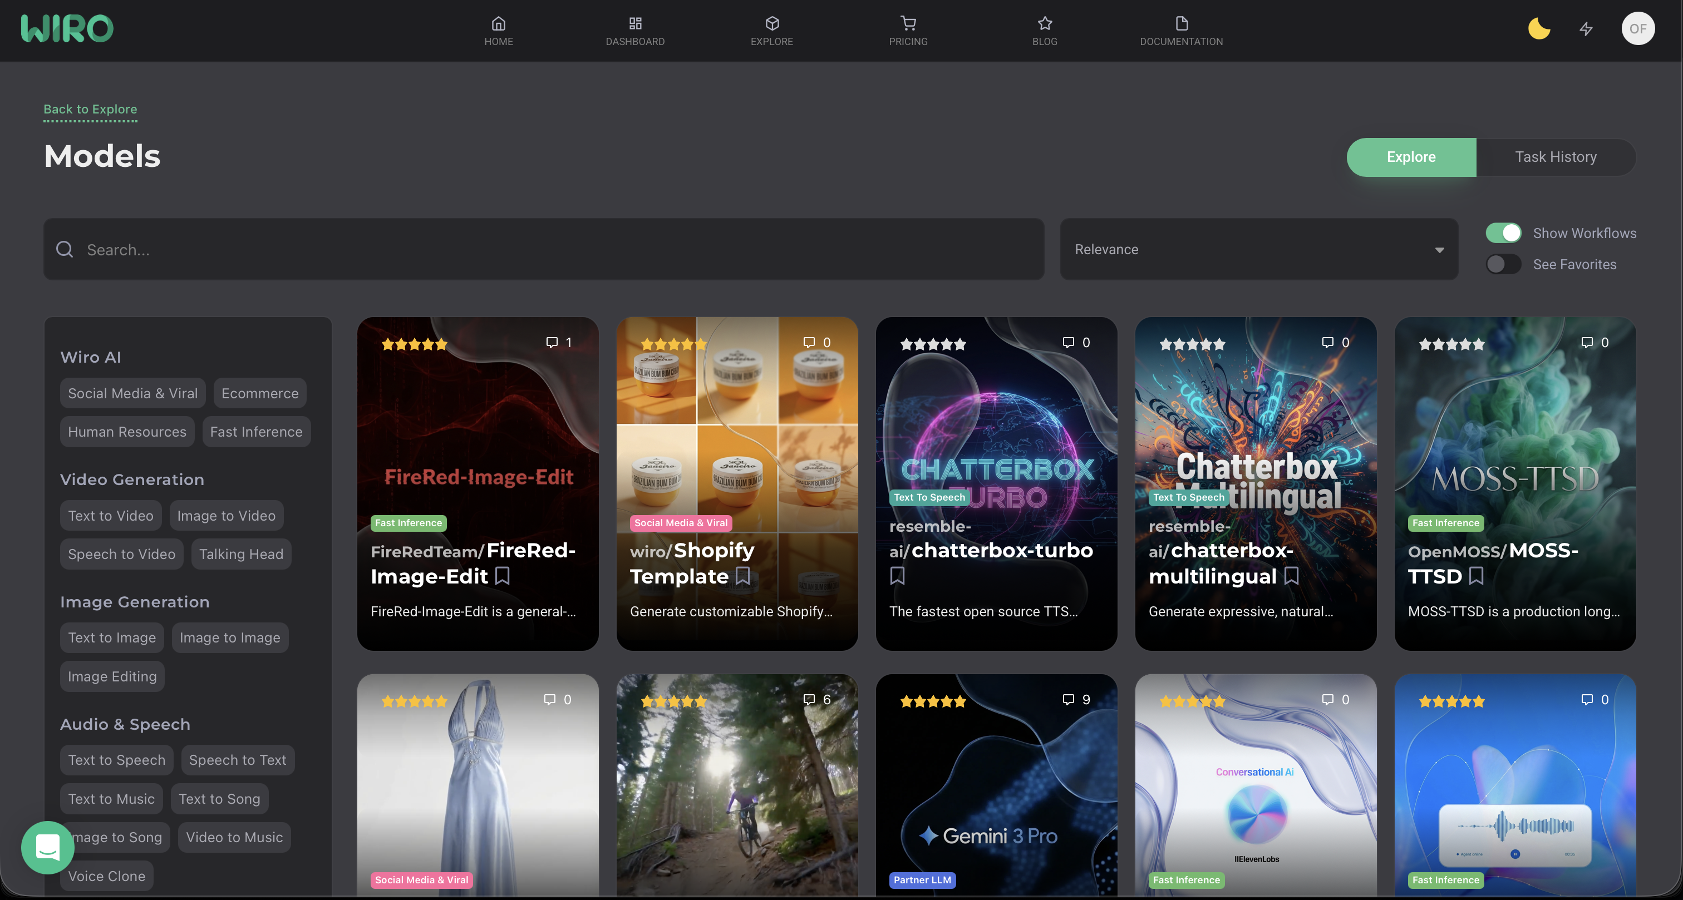
Task: Open the OF user avatar menu
Action: pyautogui.click(x=1637, y=29)
